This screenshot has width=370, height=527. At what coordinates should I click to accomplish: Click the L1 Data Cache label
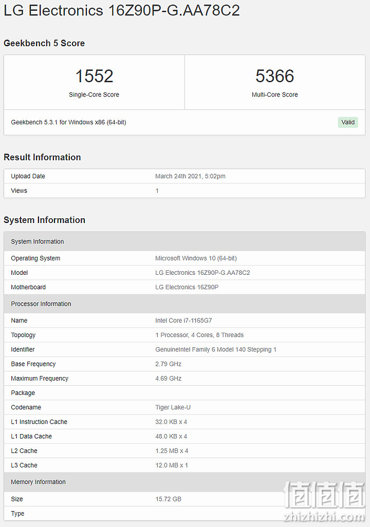(x=31, y=436)
